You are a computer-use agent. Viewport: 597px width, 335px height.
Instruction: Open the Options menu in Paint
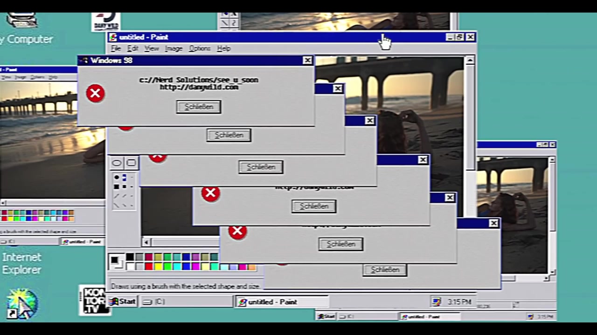[x=200, y=48]
